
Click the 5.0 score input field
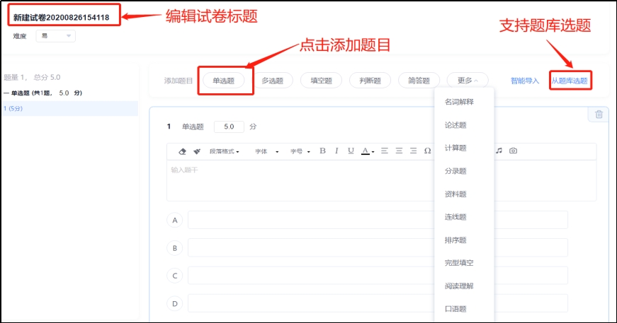click(229, 127)
